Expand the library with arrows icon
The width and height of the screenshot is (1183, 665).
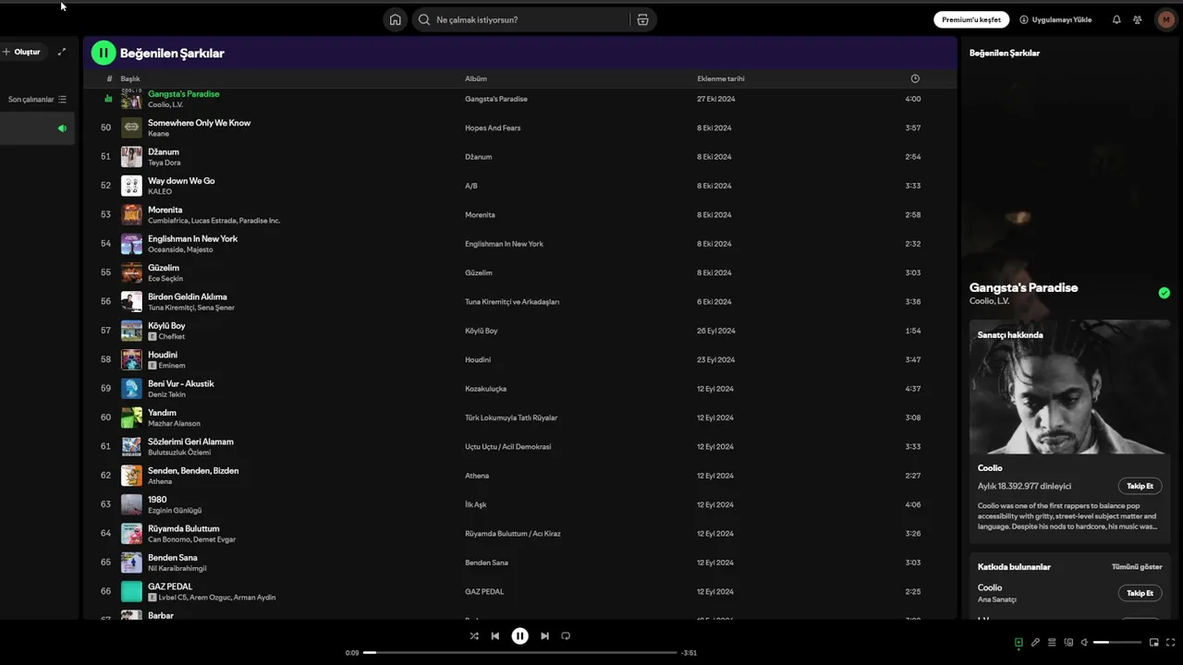coord(62,52)
